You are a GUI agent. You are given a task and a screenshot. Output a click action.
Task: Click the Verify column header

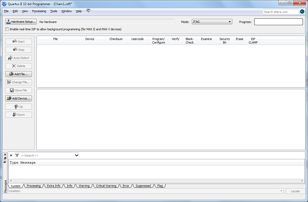point(175,41)
